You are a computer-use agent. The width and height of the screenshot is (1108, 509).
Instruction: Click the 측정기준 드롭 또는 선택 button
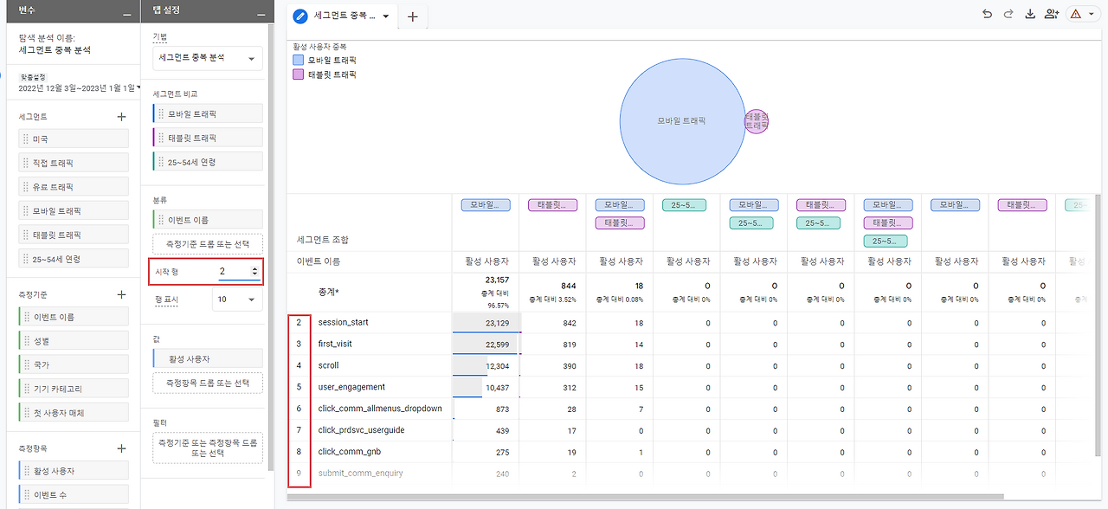207,244
